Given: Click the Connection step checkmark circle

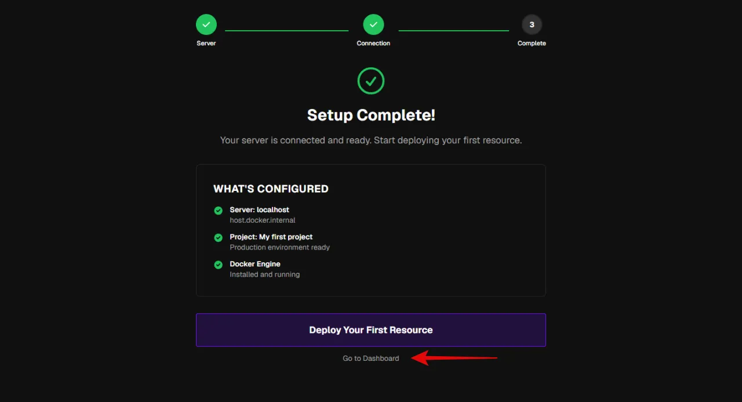Looking at the screenshot, I should 373,24.
